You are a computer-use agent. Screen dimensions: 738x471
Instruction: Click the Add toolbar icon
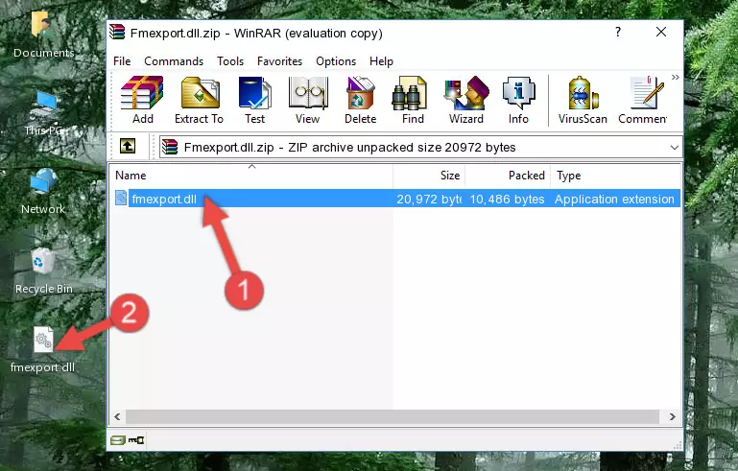(142, 100)
